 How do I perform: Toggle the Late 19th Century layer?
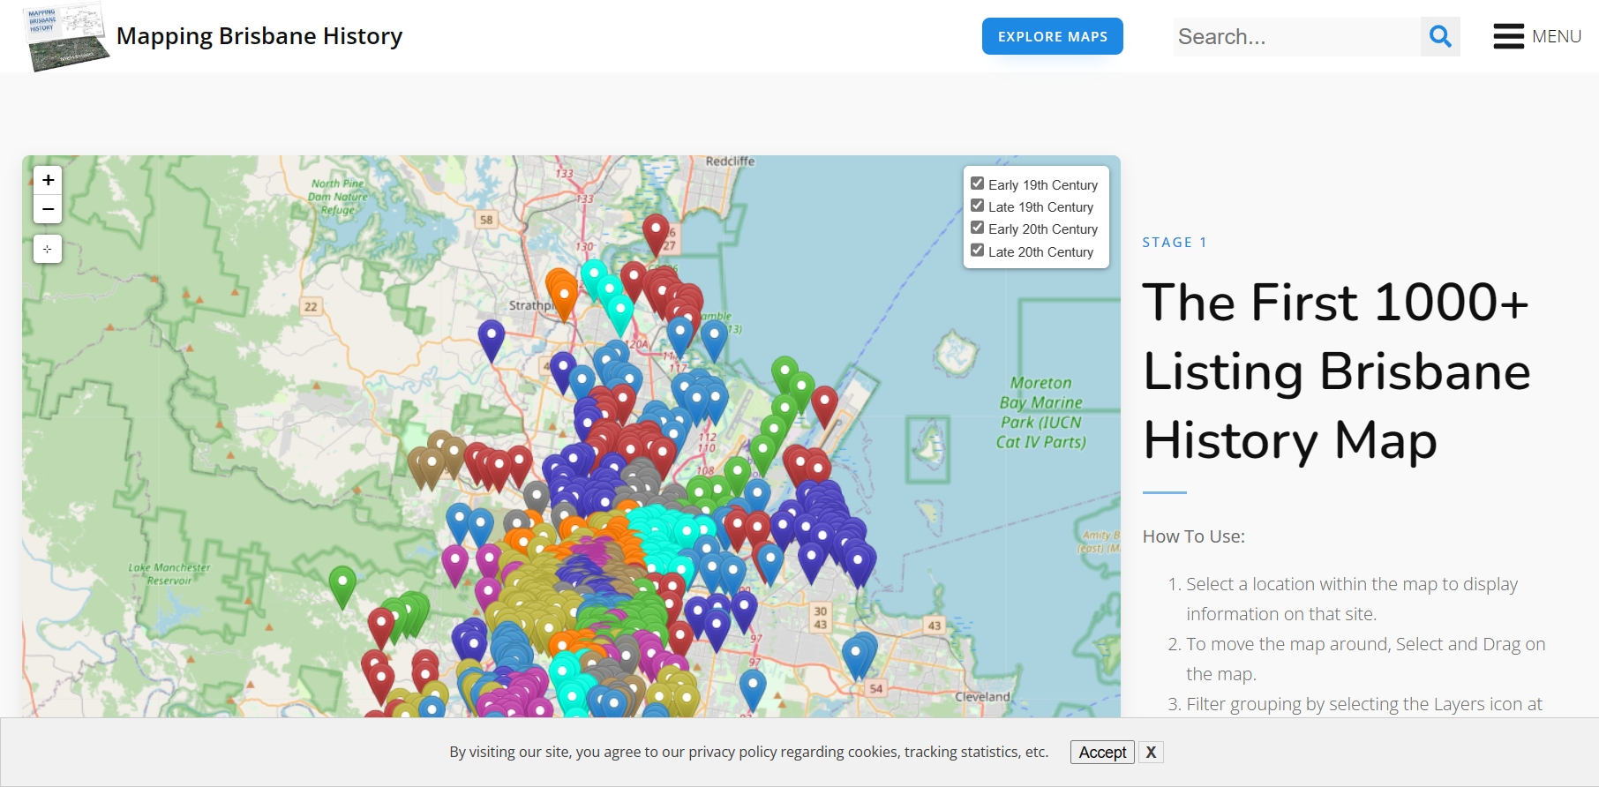pos(977,206)
